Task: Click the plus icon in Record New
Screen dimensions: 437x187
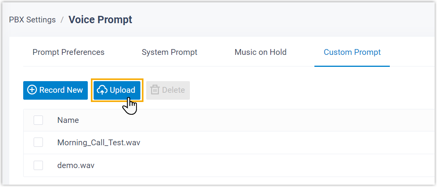Action: coord(32,90)
